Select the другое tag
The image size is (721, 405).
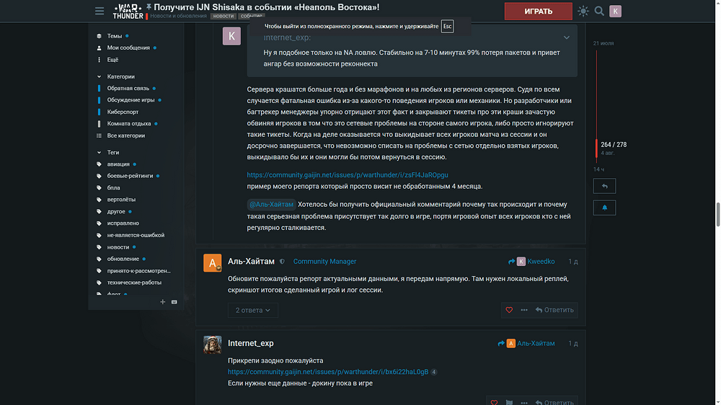coord(116,211)
